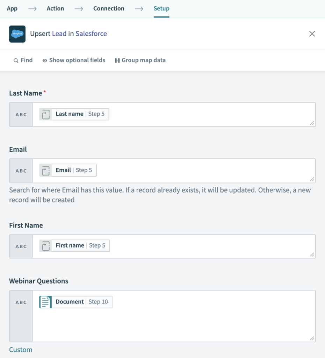
Task: Switch to the Connection tab
Action: (x=108, y=8)
